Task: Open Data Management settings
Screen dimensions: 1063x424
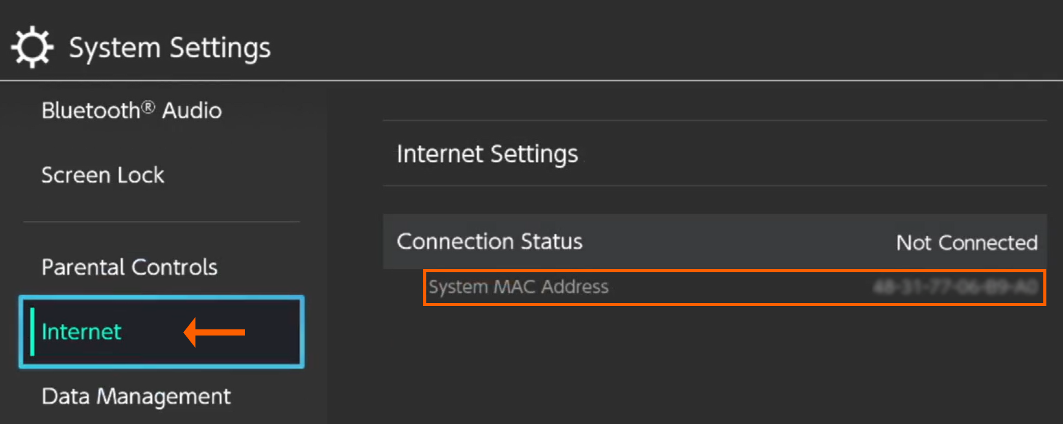Action: (136, 396)
